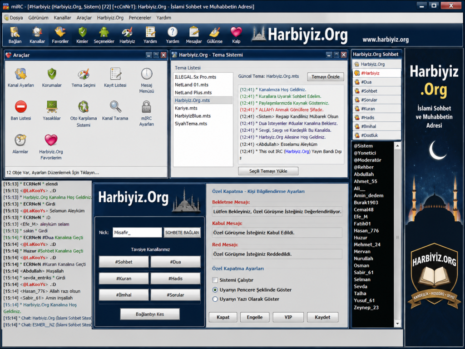This screenshot has height=349, width=465.
Task: Enable the Sistemi Çalıştır checkbox
Action: (215, 280)
